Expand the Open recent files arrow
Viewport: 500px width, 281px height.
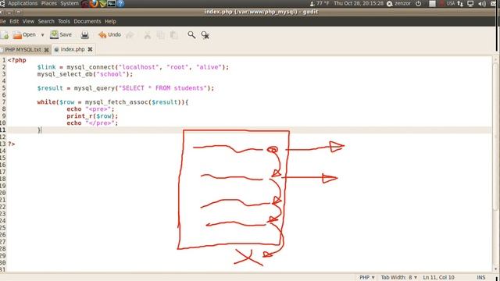click(x=42, y=34)
